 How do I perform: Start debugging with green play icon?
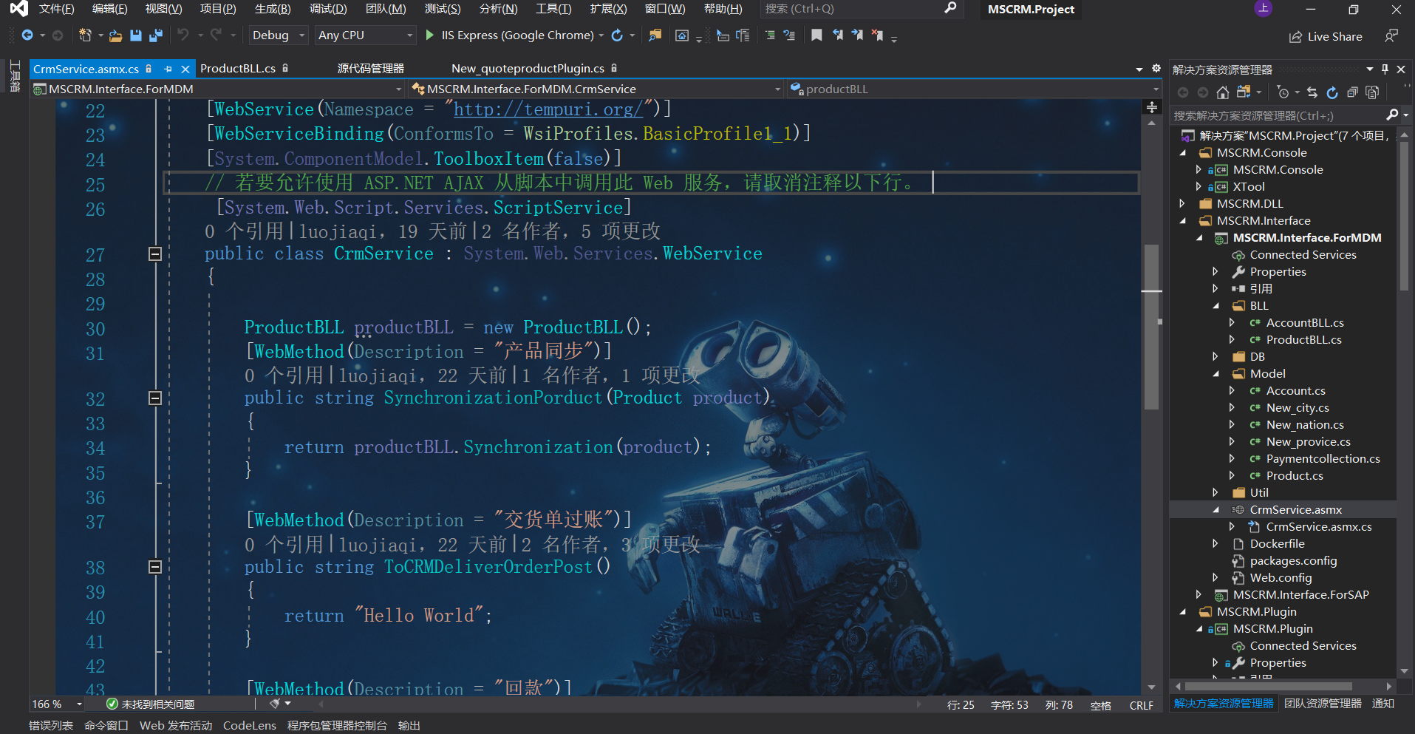[430, 35]
